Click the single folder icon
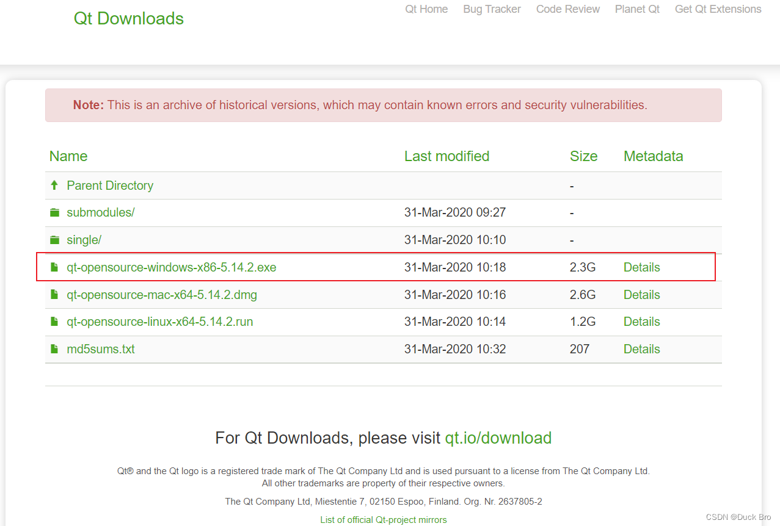780x526 pixels. tap(55, 240)
